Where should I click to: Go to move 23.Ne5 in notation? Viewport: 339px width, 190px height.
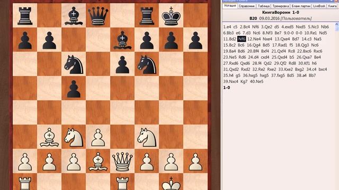230,57
